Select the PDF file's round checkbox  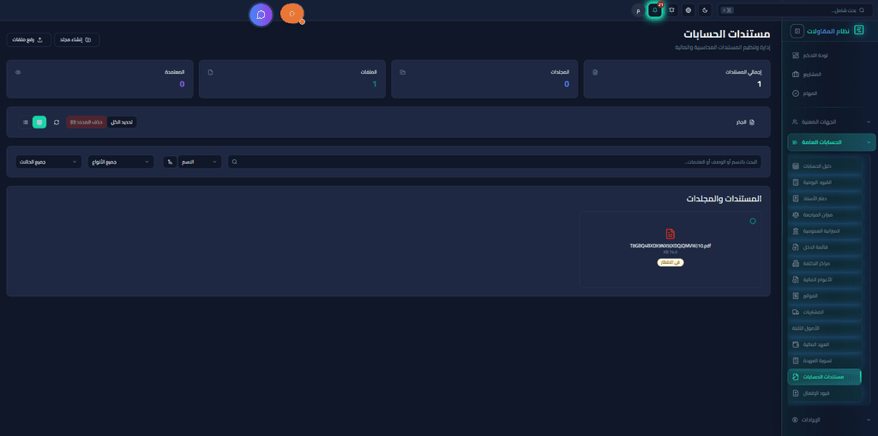(753, 221)
